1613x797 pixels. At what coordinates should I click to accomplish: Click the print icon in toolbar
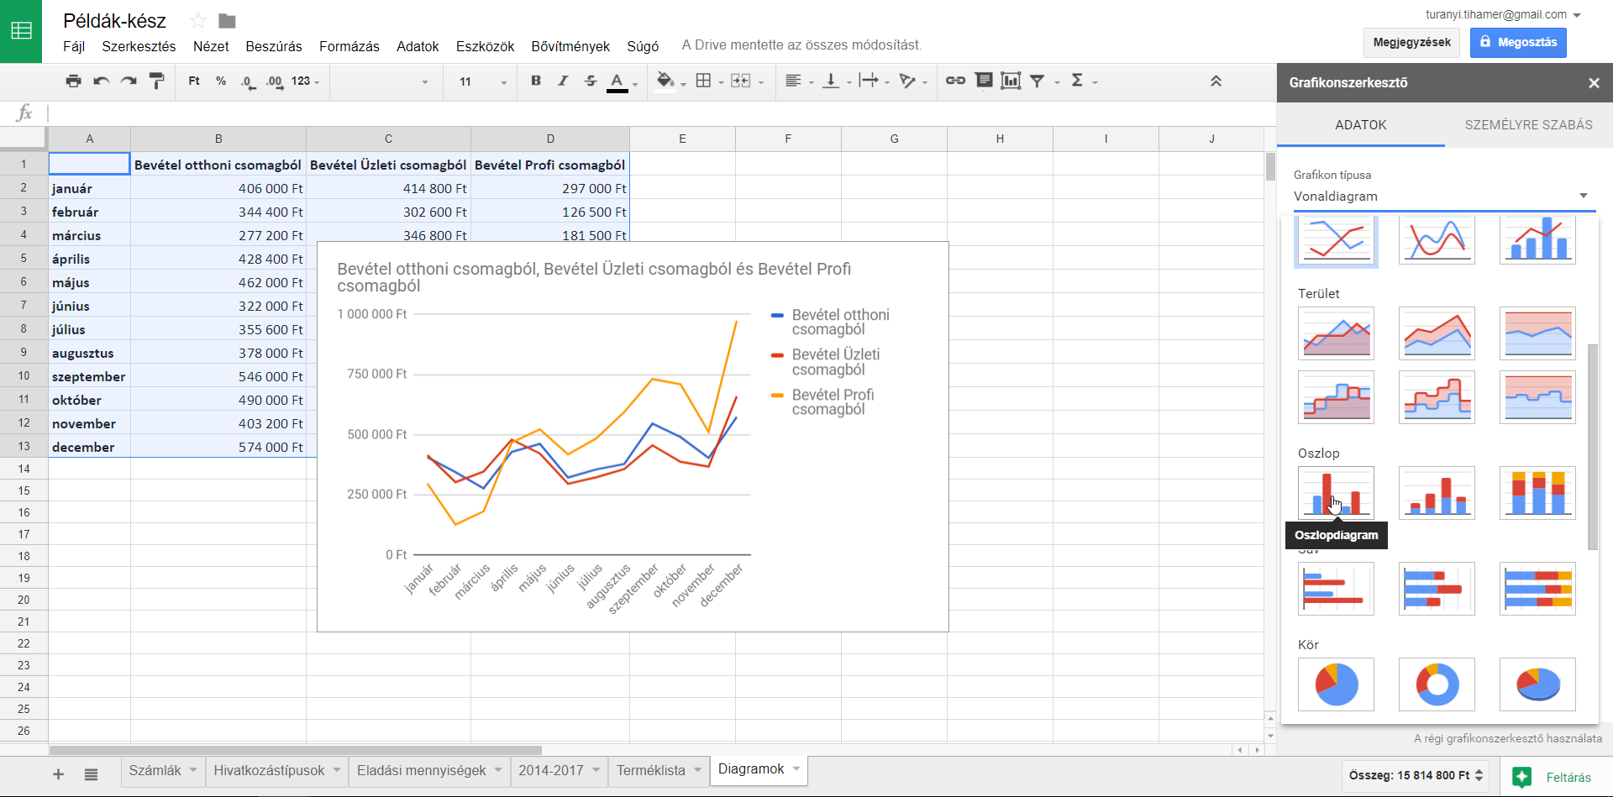74,81
